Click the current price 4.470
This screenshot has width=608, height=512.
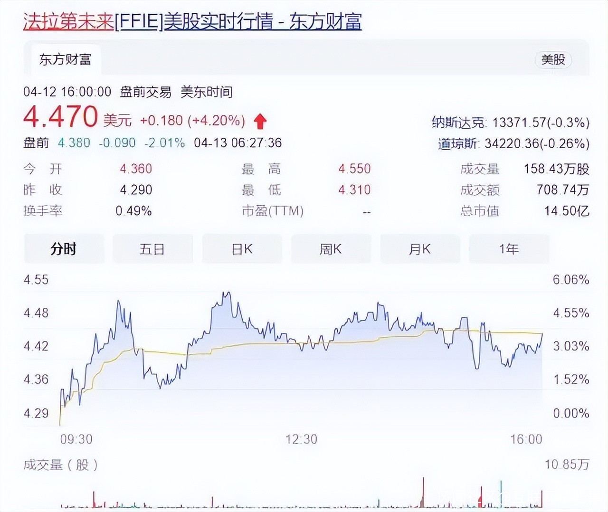[x=60, y=117]
